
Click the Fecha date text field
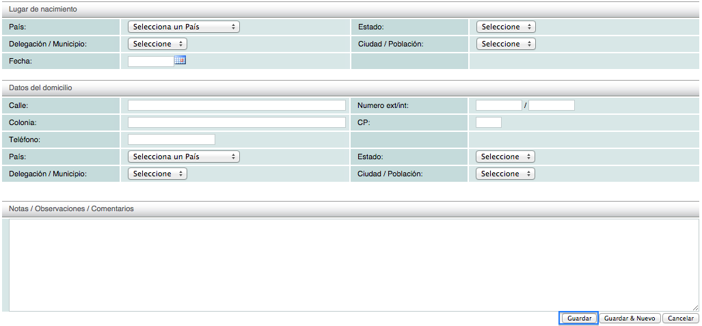pos(151,61)
